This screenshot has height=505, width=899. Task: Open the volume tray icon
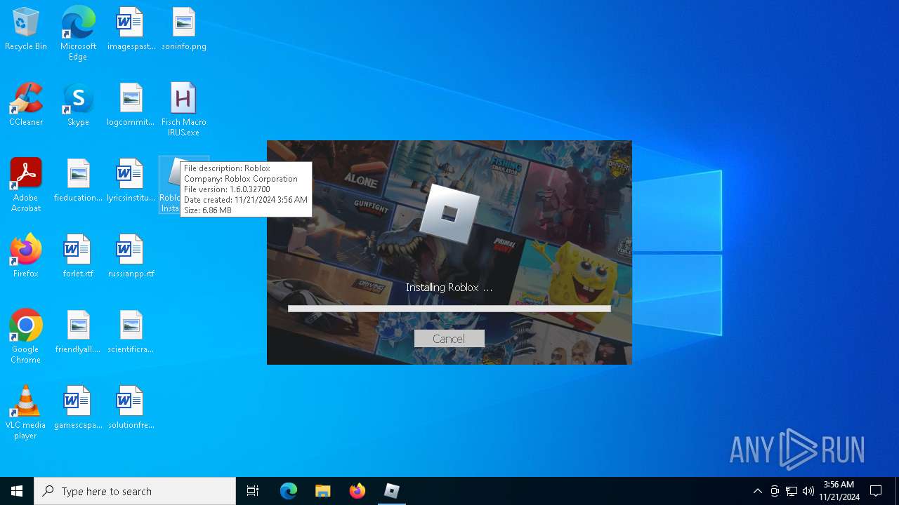(x=808, y=491)
